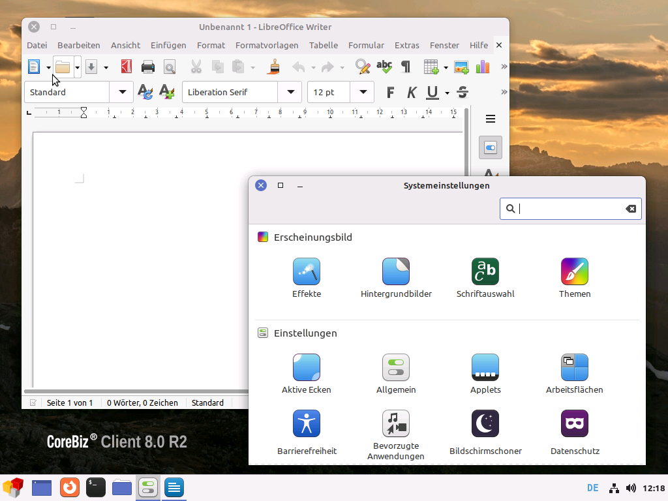Image resolution: width=668 pixels, height=501 pixels.
Task: Open Liberation Serif font name dropdown
Action: [x=291, y=92]
